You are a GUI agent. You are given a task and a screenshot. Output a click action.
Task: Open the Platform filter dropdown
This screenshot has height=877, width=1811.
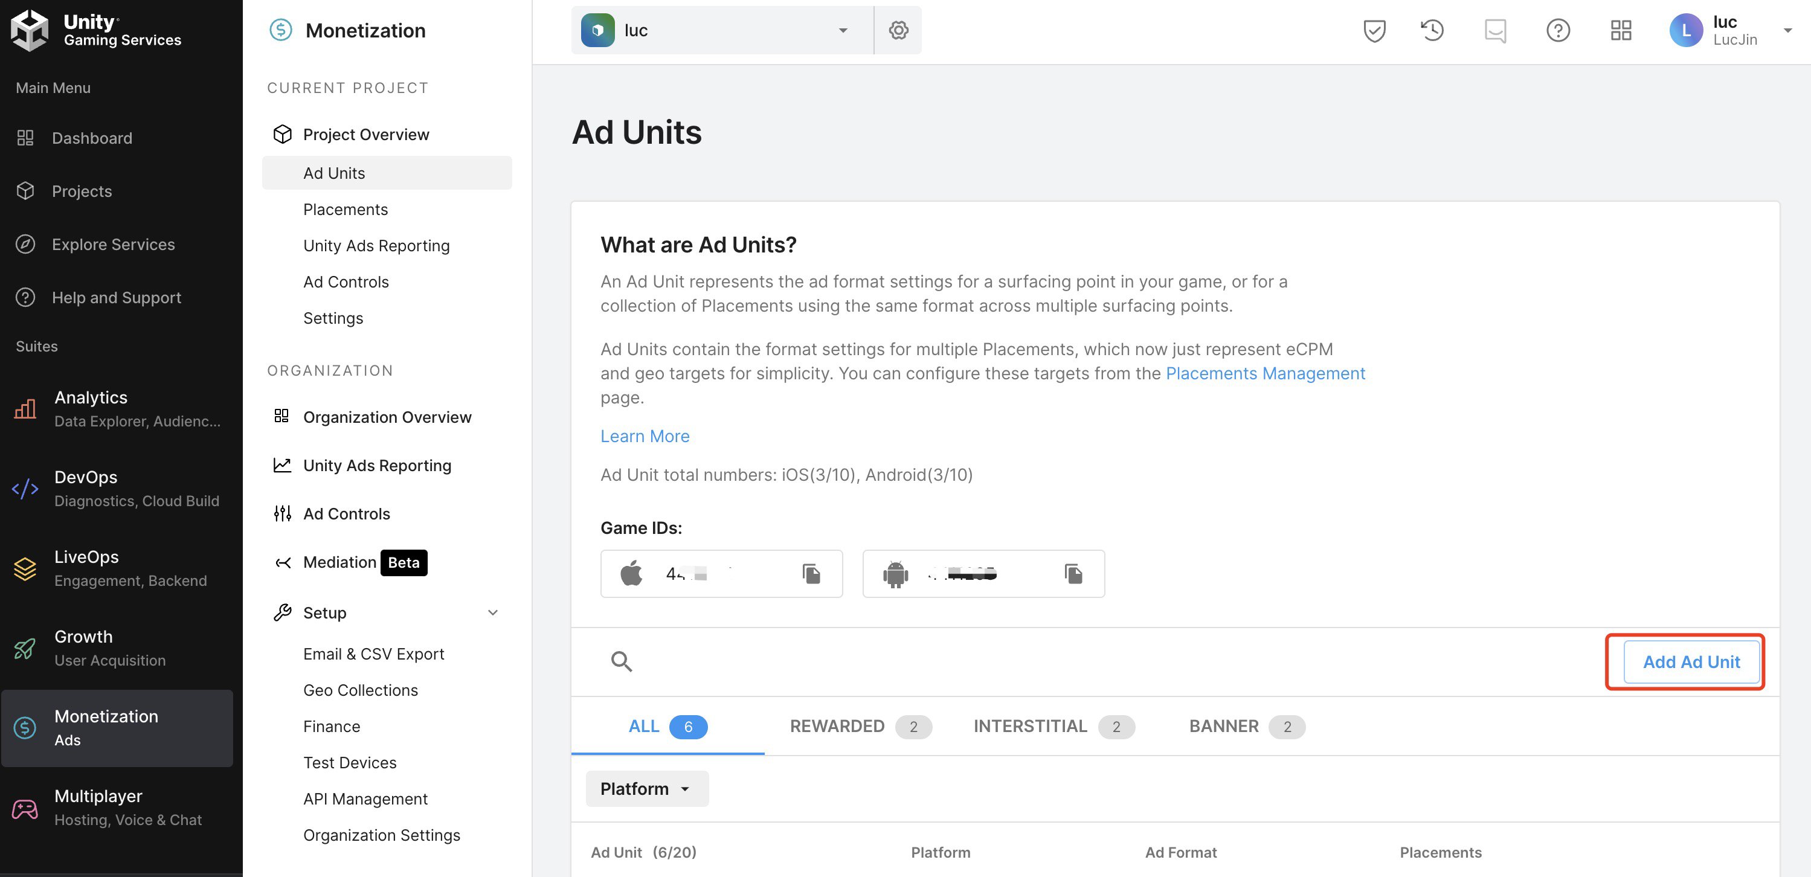point(647,788)
